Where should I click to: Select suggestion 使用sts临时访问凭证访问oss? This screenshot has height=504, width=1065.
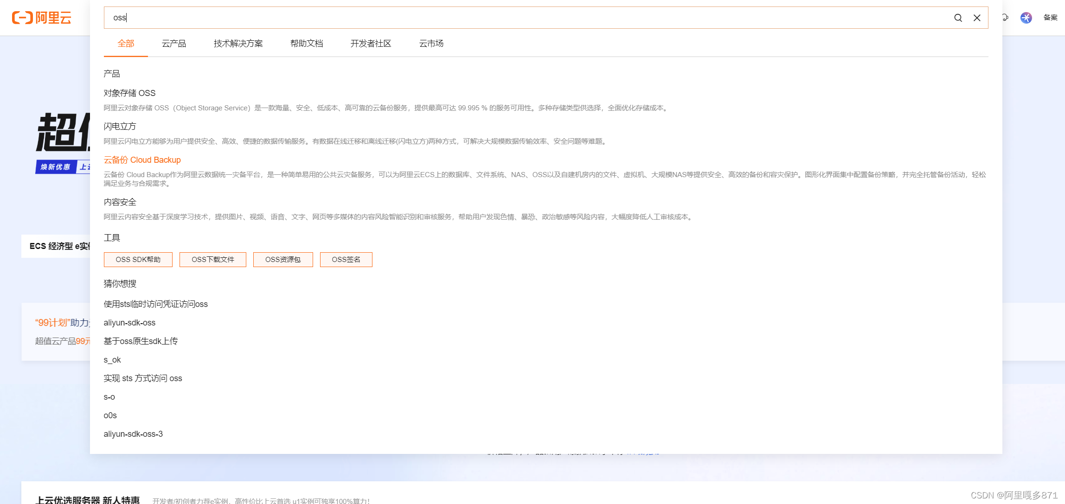(155, 304)
